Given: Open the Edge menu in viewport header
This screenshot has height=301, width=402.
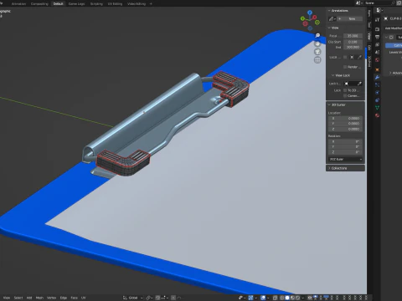Looking at the screenshot, I should pyautogui.click(x=64, y=298).
